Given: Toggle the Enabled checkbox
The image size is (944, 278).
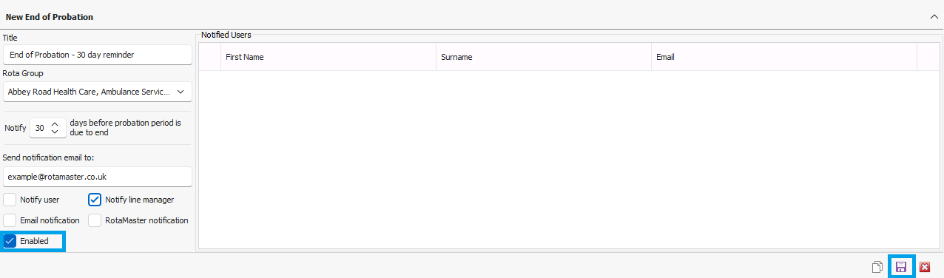Looking at the screenshot, I should tap(10, 241).
